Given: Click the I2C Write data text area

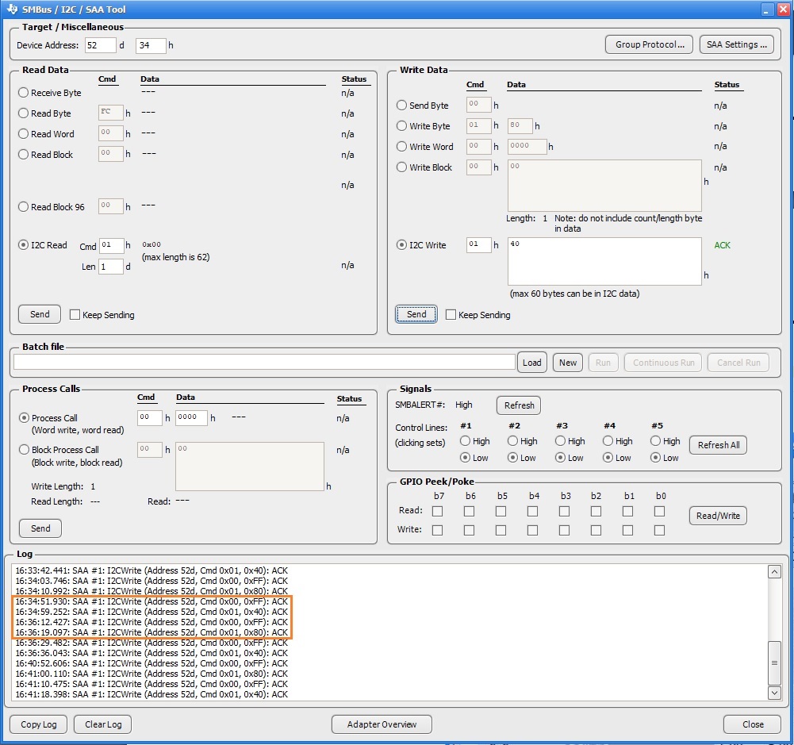Looking at the screenshot, I should (604, 261).
